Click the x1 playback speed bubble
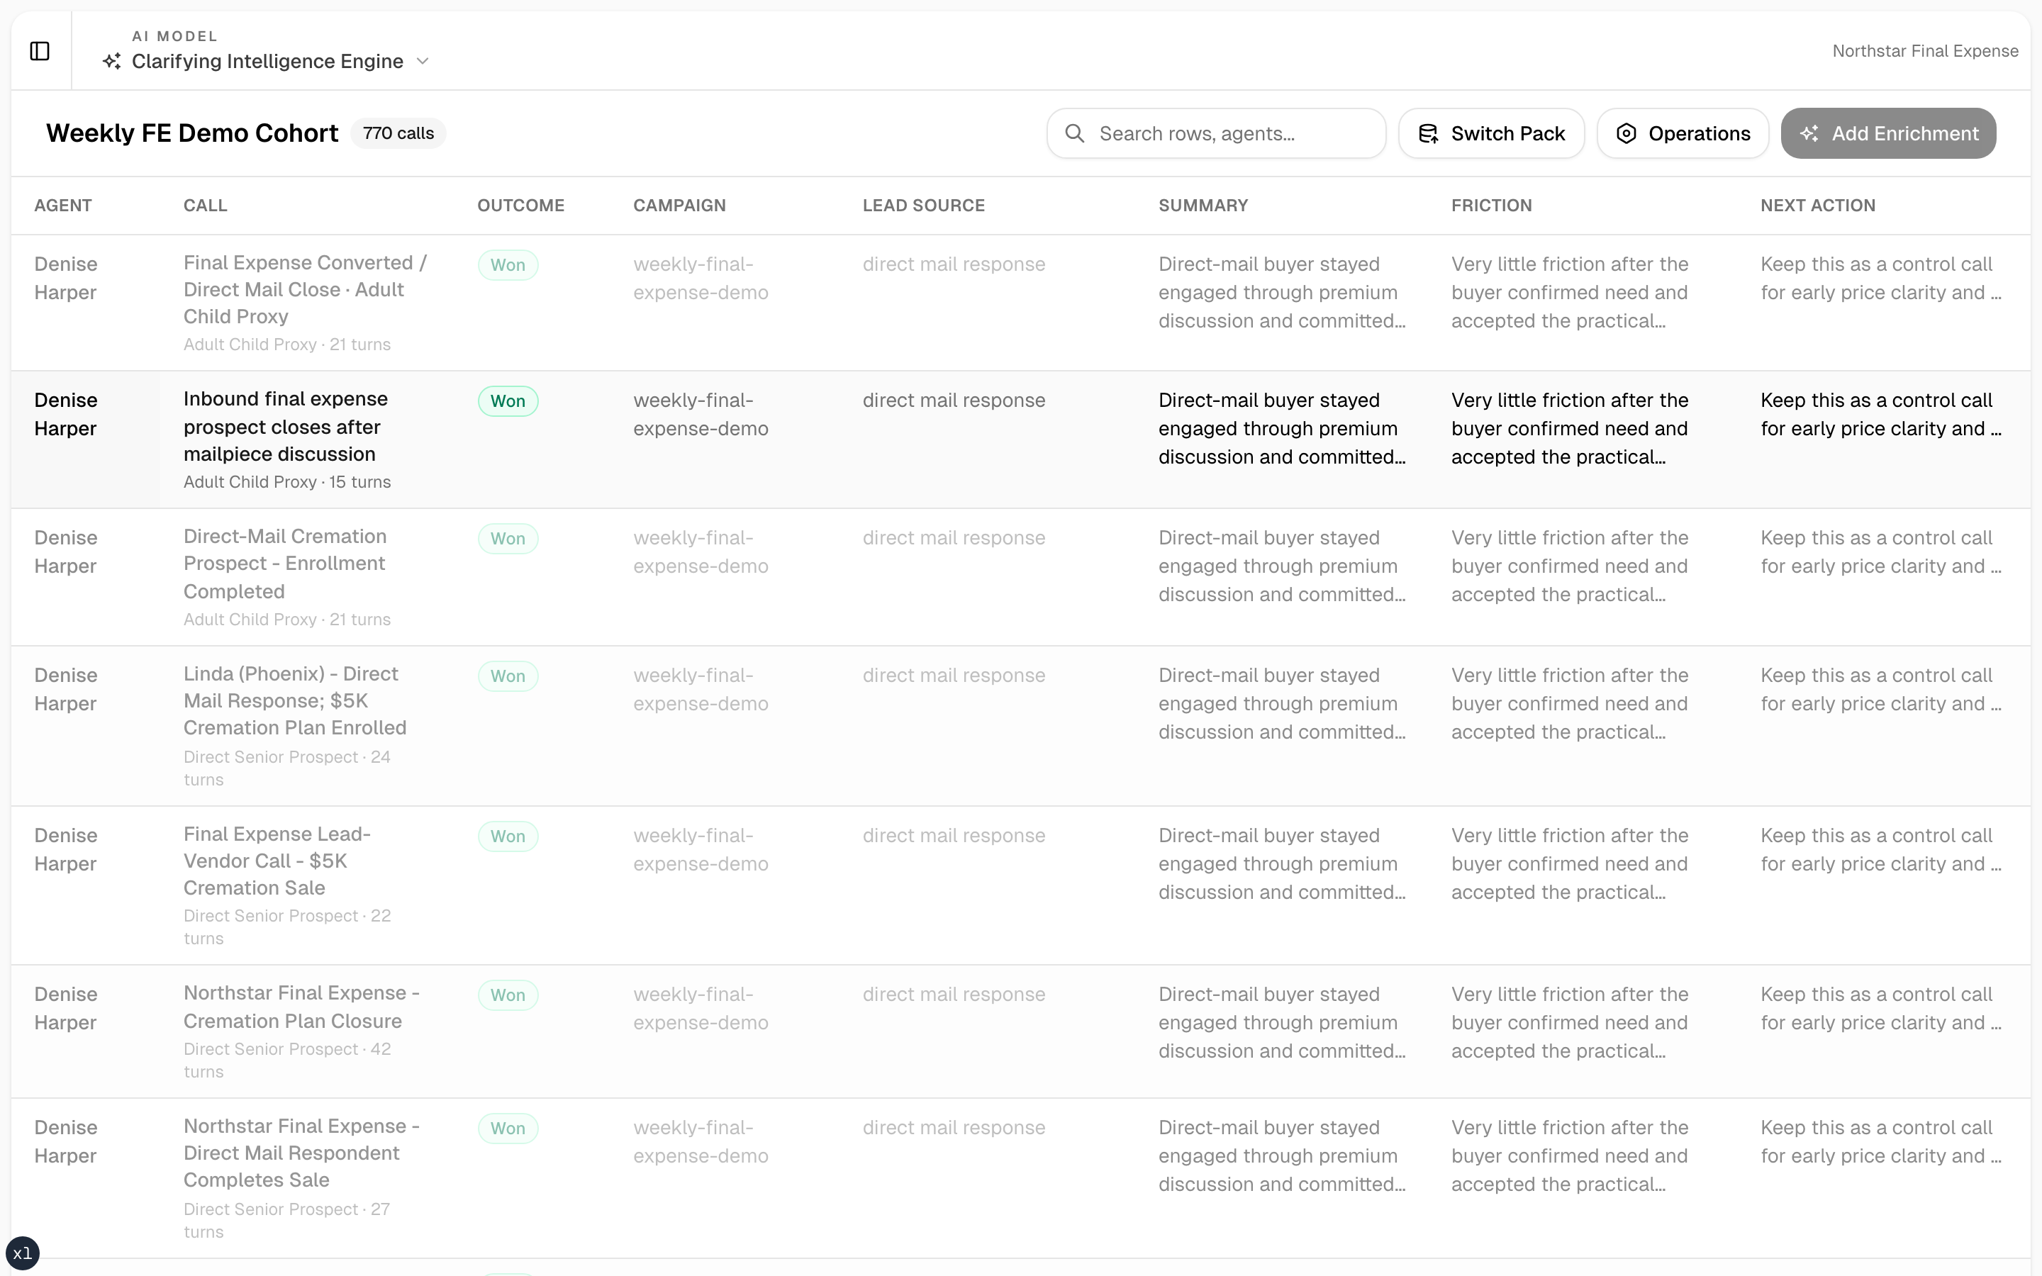The width and height of the screenshot is (2042, 1276). [22, 1253]
